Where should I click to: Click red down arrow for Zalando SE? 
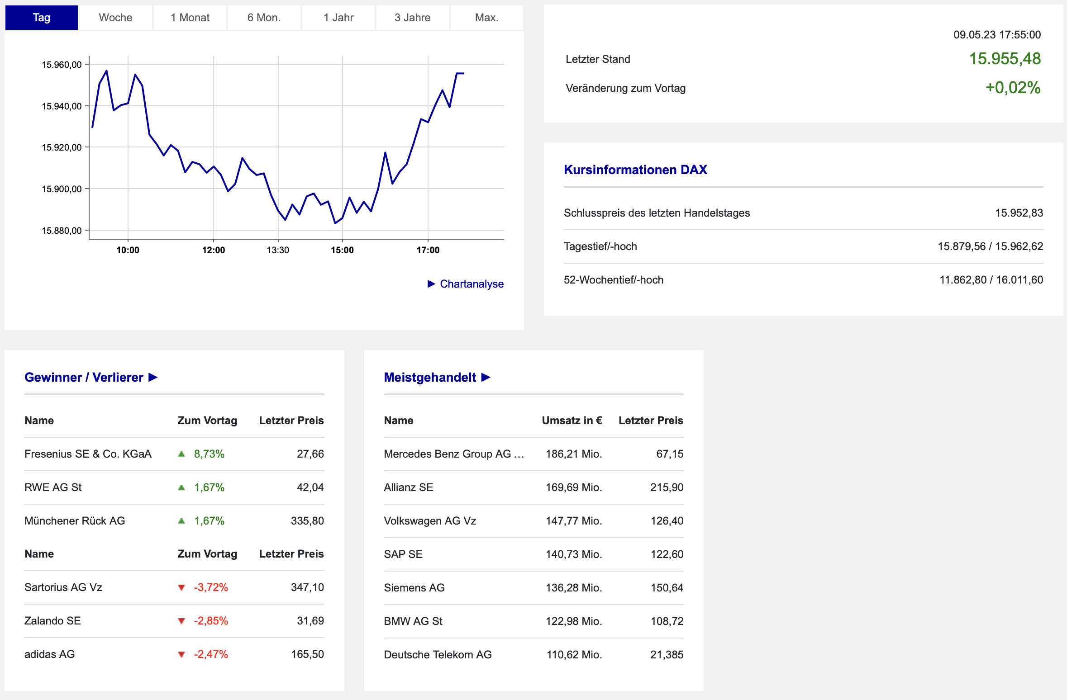pyautogui.click(x=181, y=621)
